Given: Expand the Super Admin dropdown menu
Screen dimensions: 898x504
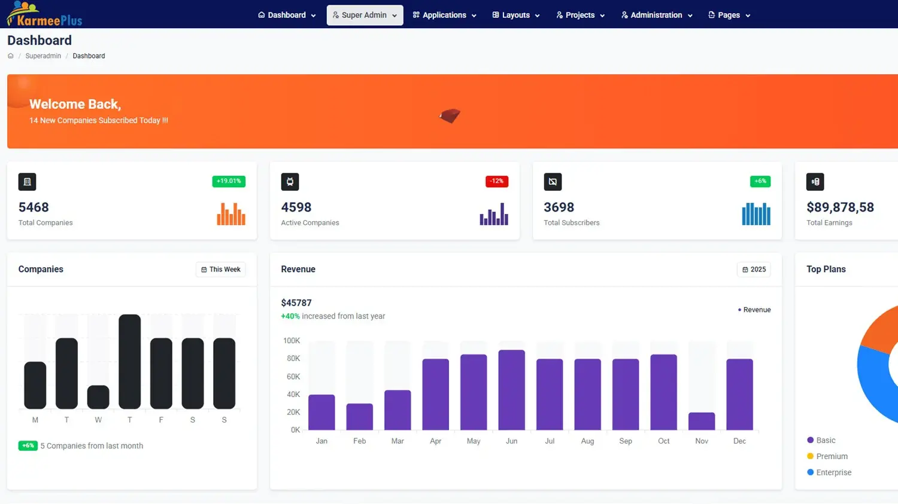Looking at the screenshot, I should coord(365,15).
